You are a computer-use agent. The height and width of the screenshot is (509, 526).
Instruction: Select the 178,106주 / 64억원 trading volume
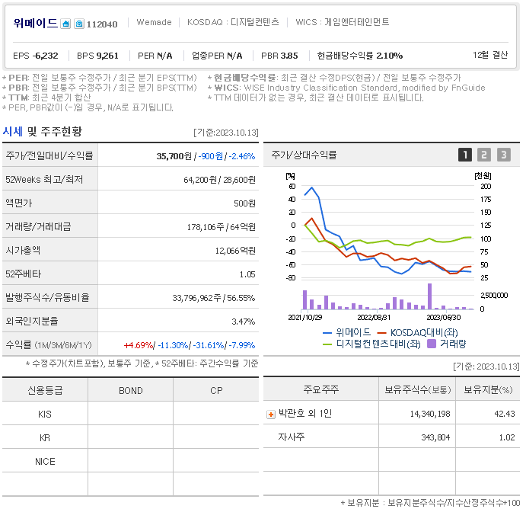click(x=221, y=227)
